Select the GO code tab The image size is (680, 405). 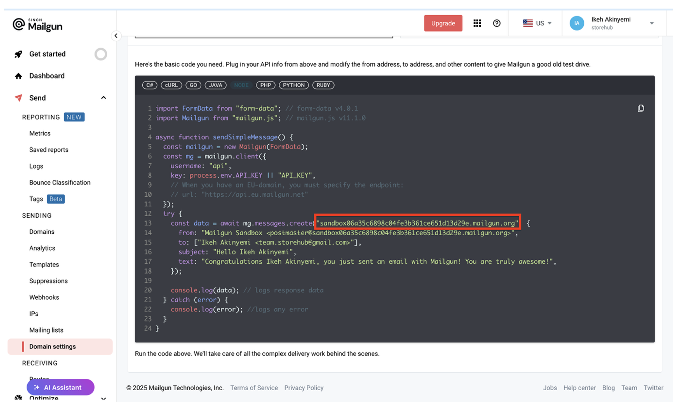coord(193,85)
